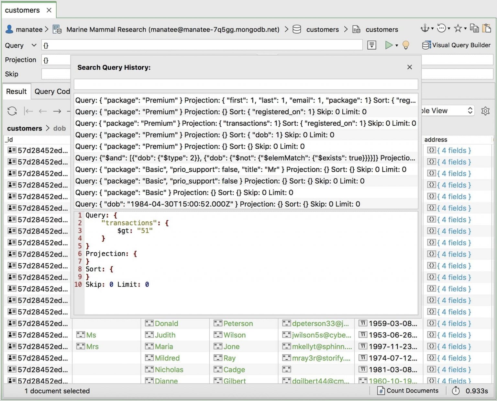Screen dimensions: 497x401
Task: Switch to the Query Code tab
Action: point(51,91)
